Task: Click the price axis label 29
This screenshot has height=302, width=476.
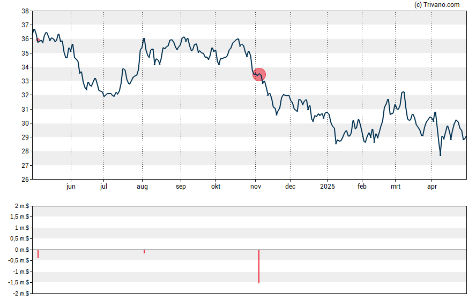Action: pos(25,137)
